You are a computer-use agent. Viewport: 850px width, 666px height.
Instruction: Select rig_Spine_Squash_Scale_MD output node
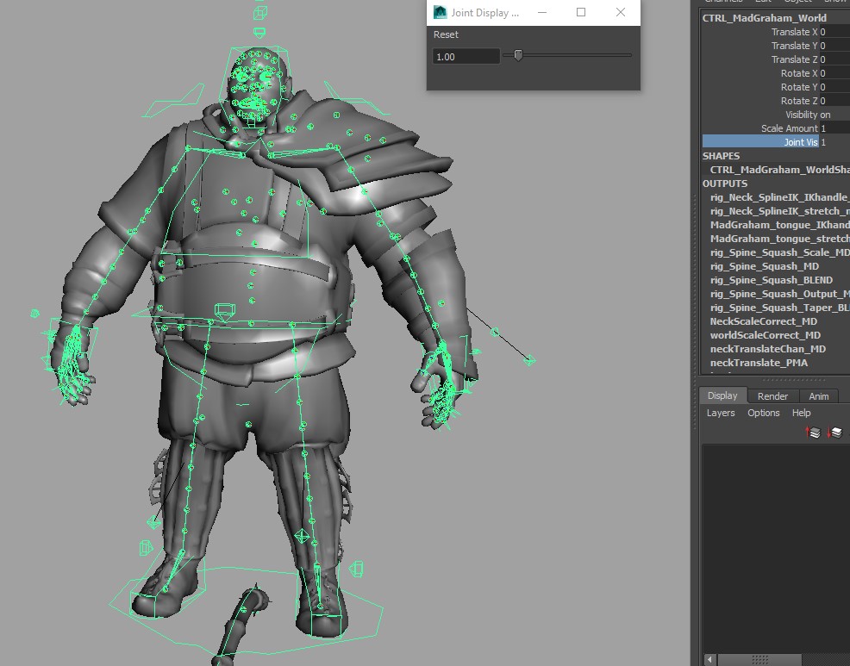[x=779, y=252]
